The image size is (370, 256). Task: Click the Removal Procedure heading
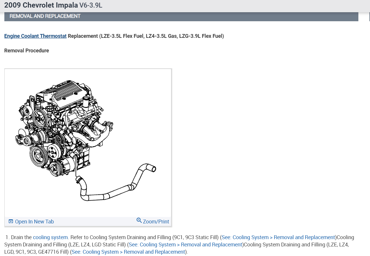[27, 51]
